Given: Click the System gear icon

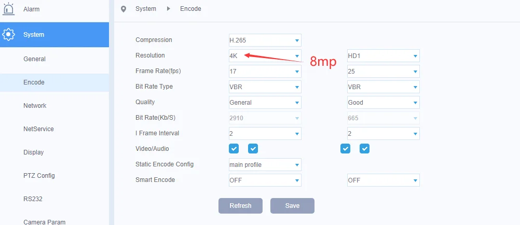Looking at the screenshot, I should [x=8, y=34].
